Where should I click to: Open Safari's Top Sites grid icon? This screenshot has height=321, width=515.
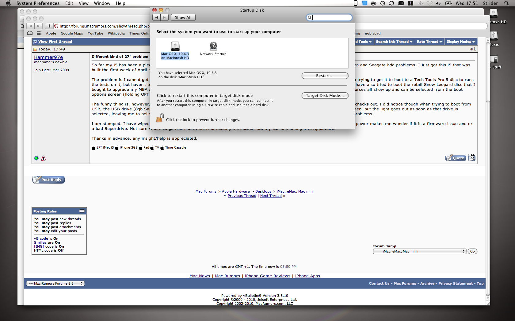coord(39,33)
